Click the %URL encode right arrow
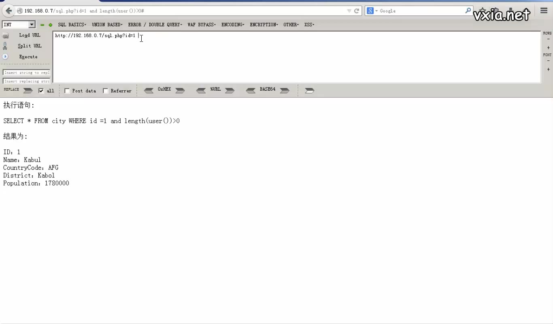The height and width of the screenshot is (324, 553). [x=230, y=90]
